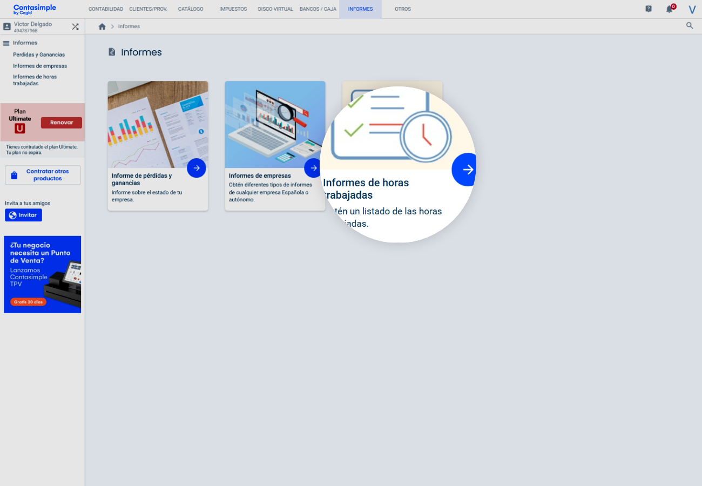Open the DISCO VIRTUAL menu
The height and width of the screenshot is (486, 702).
[x=275, y=9]
